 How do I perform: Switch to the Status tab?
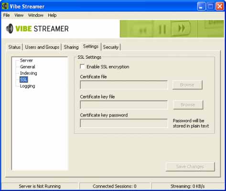(14, 47)
